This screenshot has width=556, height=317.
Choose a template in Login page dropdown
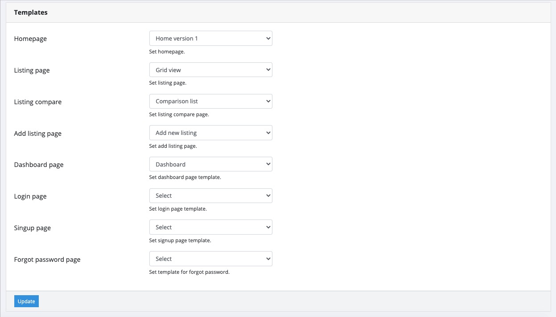click(x=210, y=195)
